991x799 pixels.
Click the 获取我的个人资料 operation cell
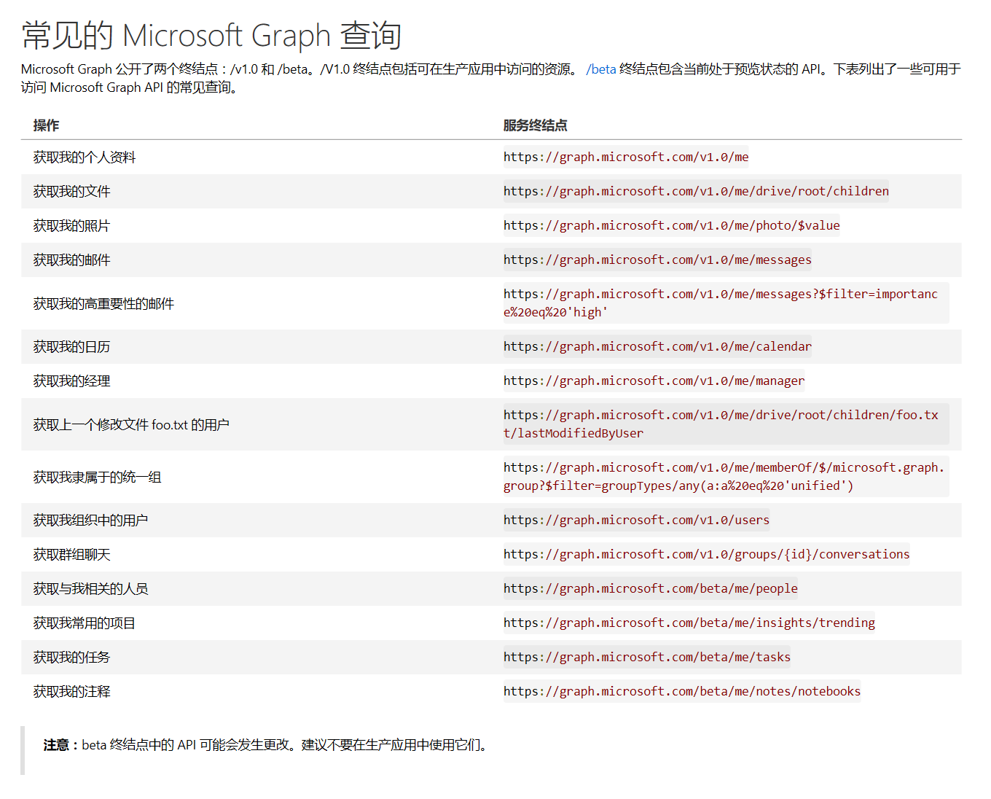(85, 157)
